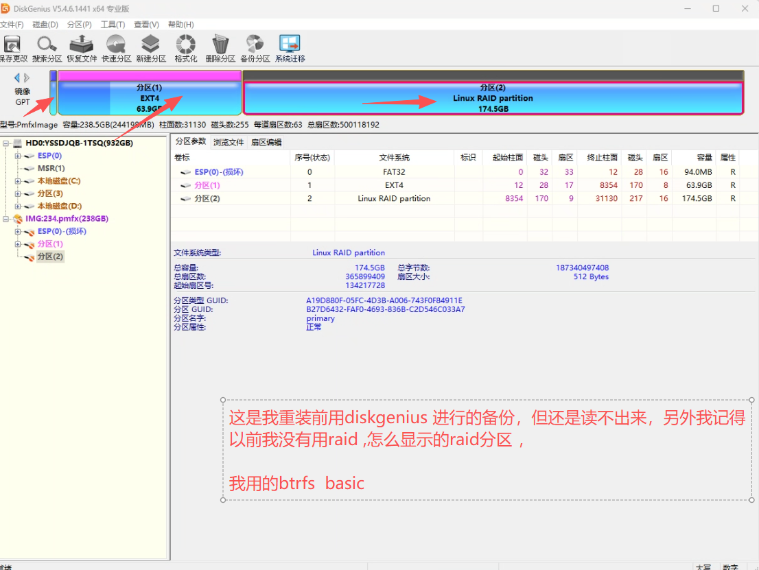This screenshot has height=570, width=759.
Task: Click drive icon of MSR(1) in tree
Action: point(30,168)
